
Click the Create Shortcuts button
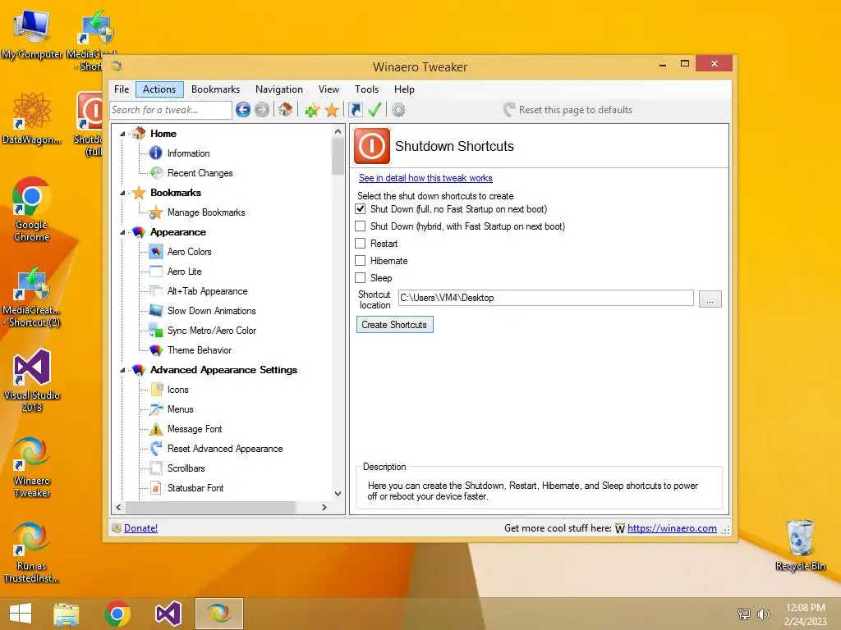(394, 325)
